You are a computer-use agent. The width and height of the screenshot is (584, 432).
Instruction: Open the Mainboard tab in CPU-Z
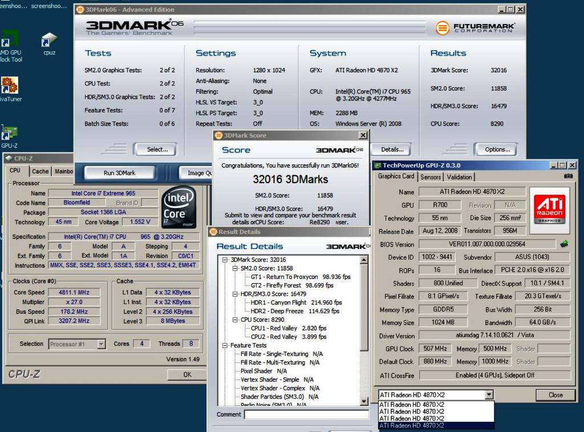[x=63, y=171]
